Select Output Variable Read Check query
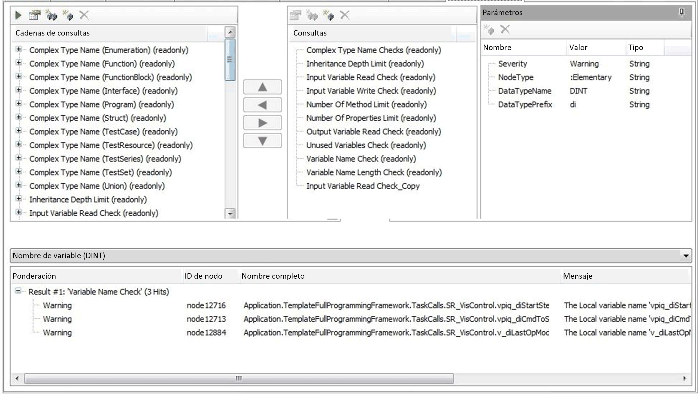Viewport: 700px width, 394px height. (374, 132)
